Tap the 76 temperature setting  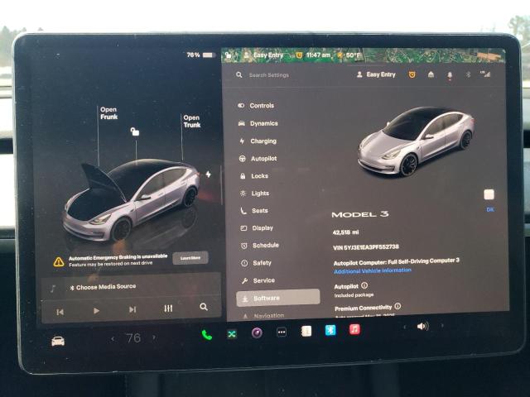tap(133, 338)
